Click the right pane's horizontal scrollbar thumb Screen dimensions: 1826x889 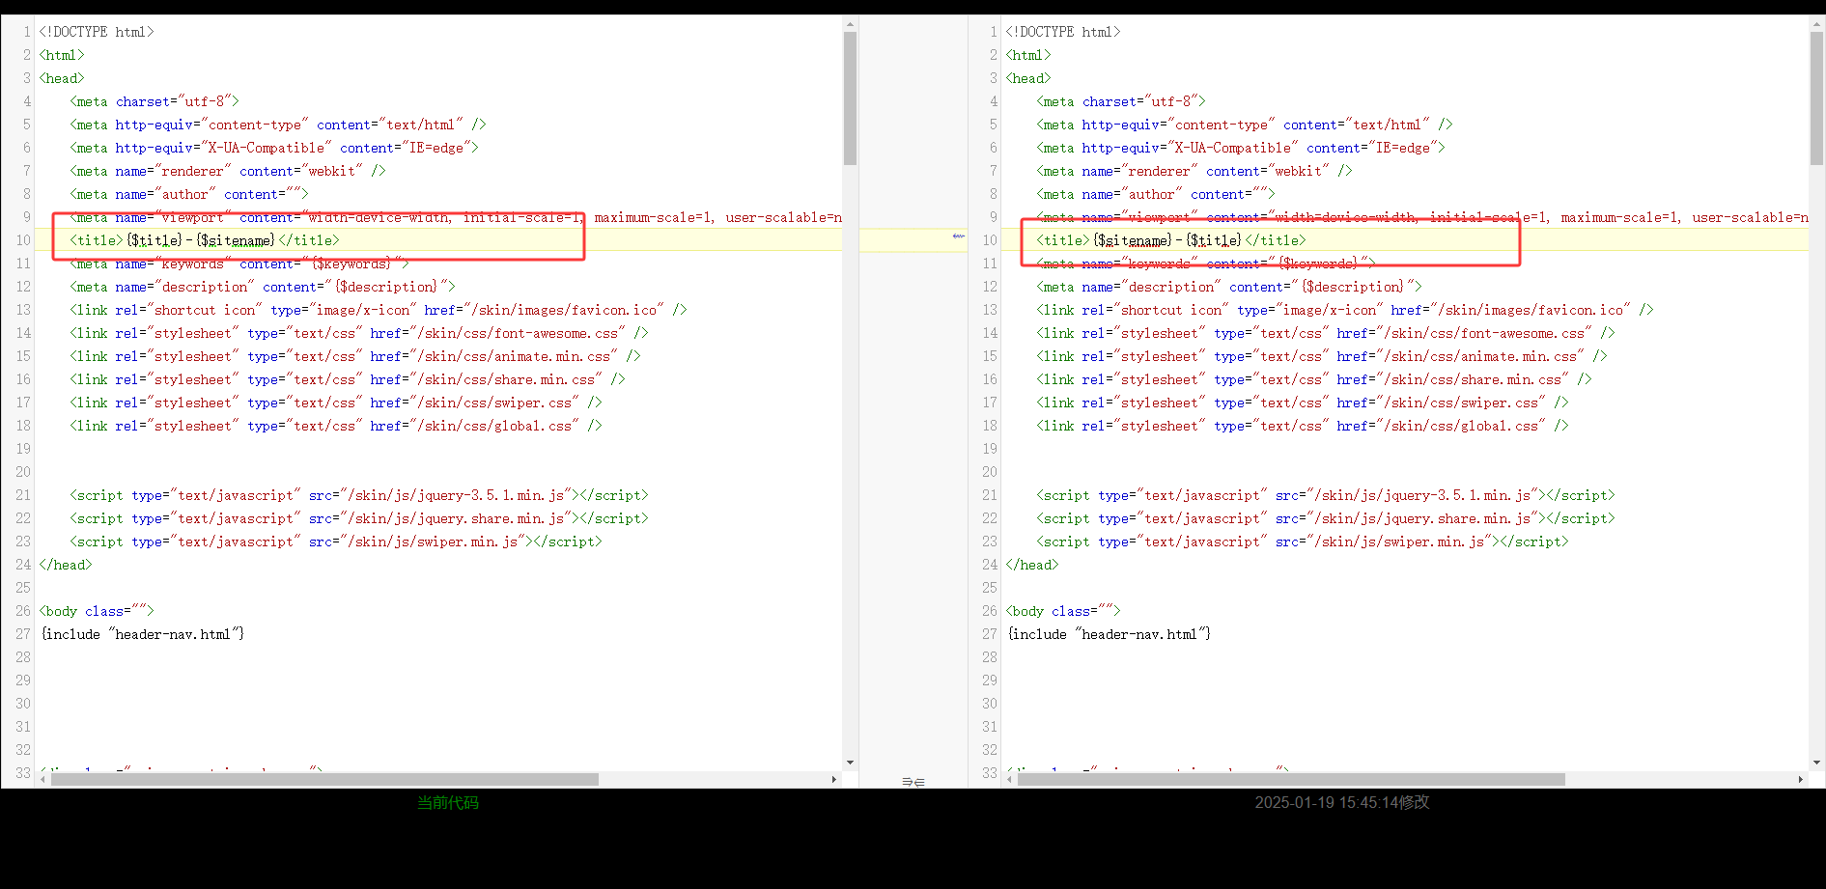point(1291,779)
